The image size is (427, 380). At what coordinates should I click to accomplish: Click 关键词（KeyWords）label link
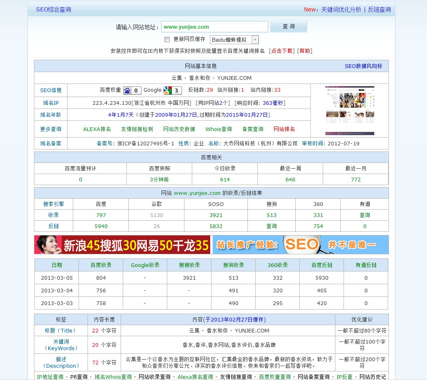[61, 345]
